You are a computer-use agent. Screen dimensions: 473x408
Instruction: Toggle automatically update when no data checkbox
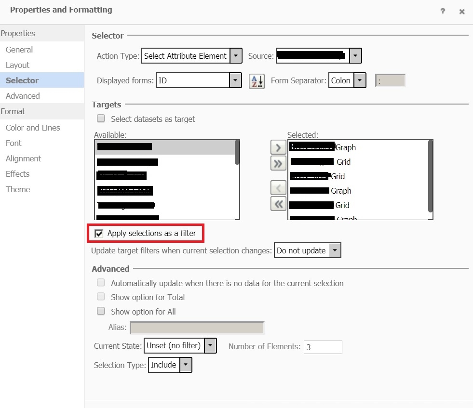pos(101,283)
